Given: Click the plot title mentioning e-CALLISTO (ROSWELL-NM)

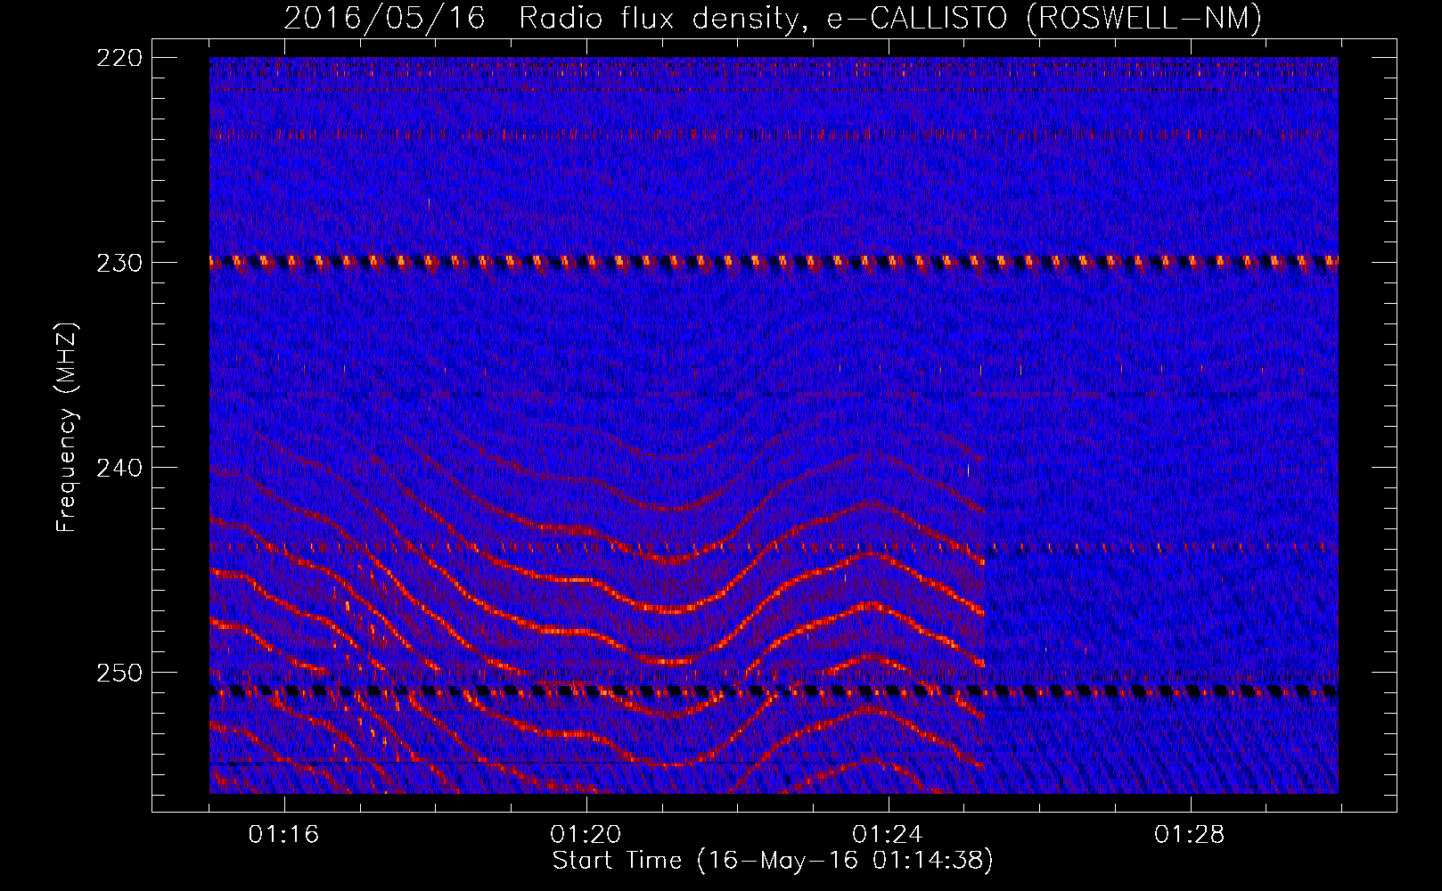Looking at the screenshot, I should [x=773, y=19].
